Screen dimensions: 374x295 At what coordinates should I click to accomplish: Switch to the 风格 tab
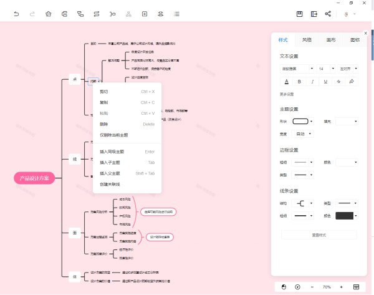click(307, 40)
